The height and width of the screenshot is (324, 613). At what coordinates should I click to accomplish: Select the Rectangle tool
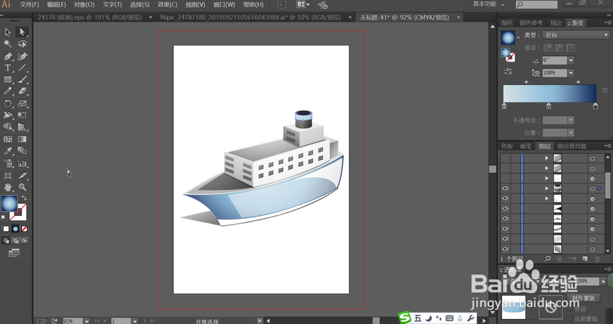7,79
